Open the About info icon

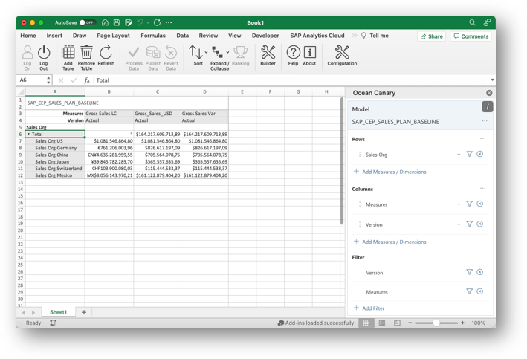[x=309, y=53]
